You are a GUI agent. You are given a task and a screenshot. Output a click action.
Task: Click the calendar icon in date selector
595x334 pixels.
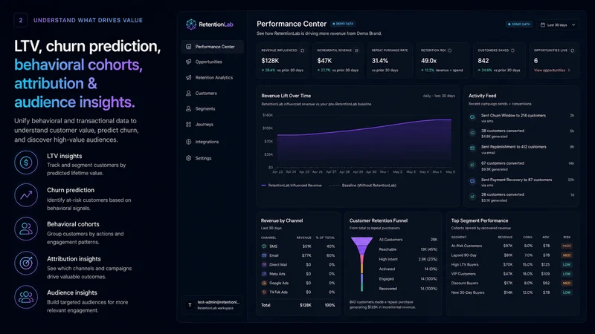(543, 25)
